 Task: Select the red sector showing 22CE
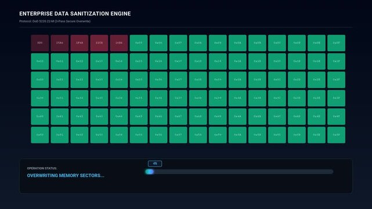99,43
